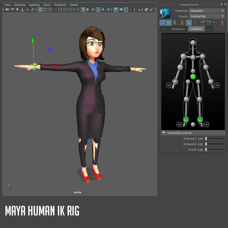
Task: Click the Pin Rotation pushpin icon
Action: tap(209, 23)
